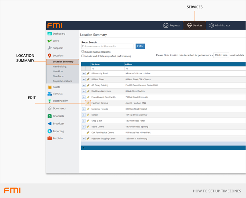Viewport: 246px width, 198px height.
Task: Select New Building under Locations
Action: click(60, 66)
